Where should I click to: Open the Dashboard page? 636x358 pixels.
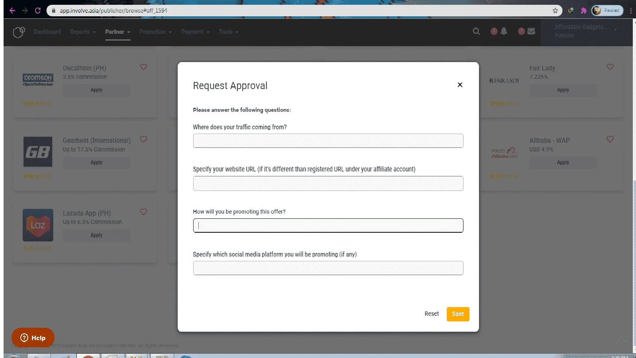[x=47, y=32]
